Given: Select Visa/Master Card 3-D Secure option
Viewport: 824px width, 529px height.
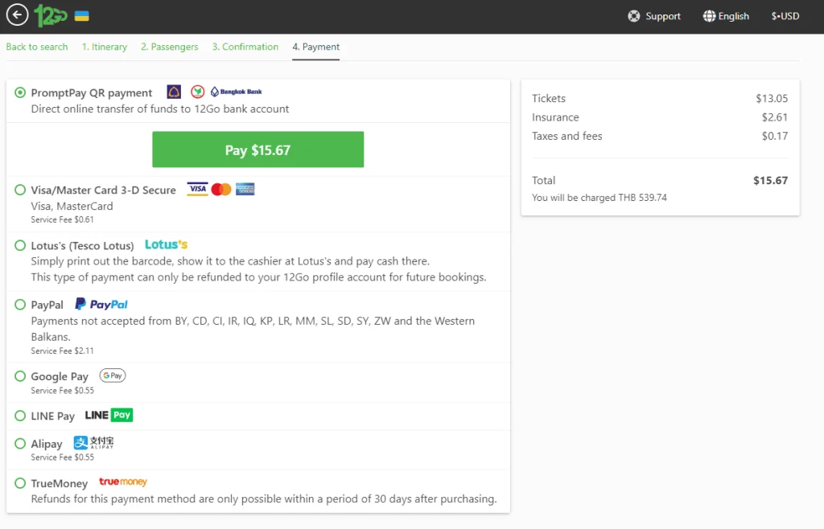Looking at the screenshot, I should [x=20, y=190].
